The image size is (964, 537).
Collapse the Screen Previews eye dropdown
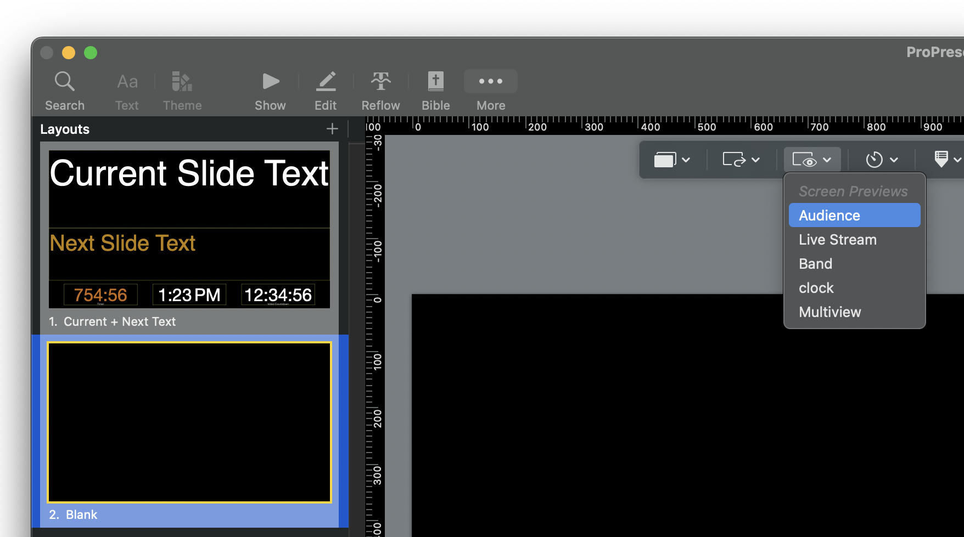[x=811, y=160]
